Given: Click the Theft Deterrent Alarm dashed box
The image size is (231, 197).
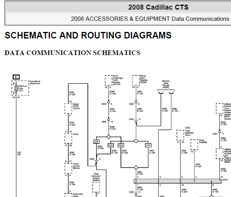Looking at the screenshot, I should [180, 135].
